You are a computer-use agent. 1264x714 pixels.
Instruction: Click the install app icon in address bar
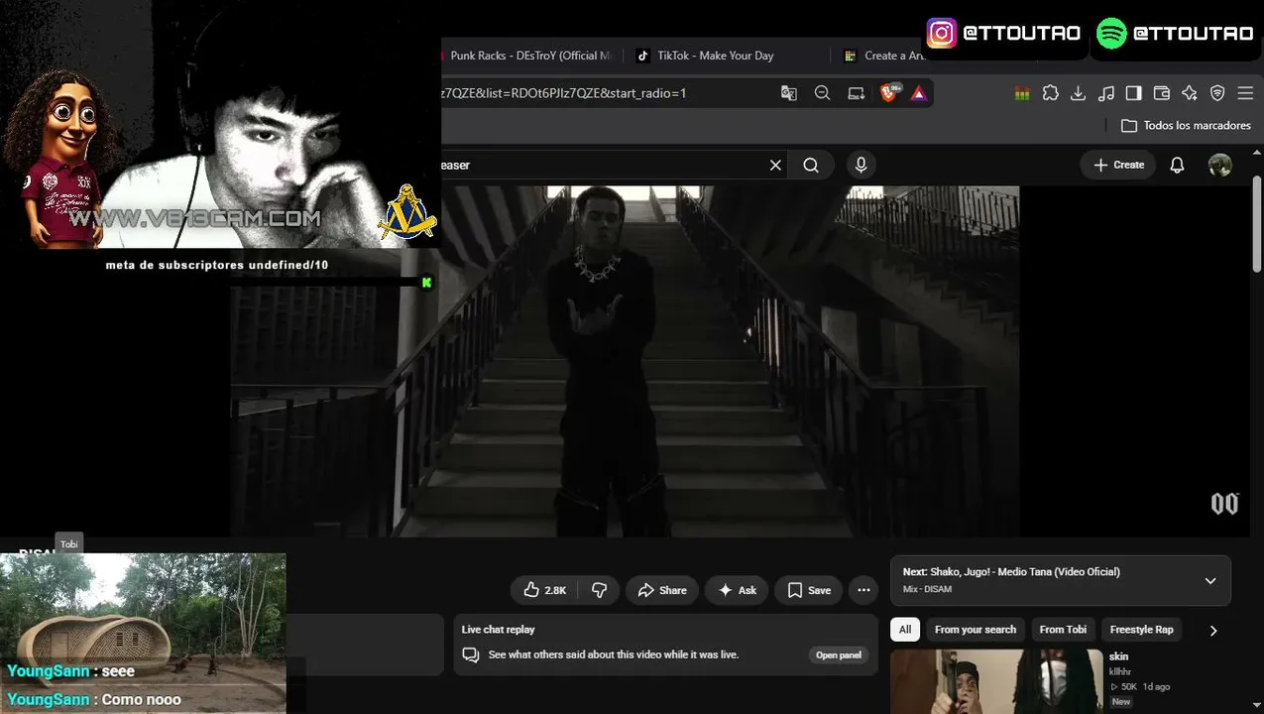856,93
